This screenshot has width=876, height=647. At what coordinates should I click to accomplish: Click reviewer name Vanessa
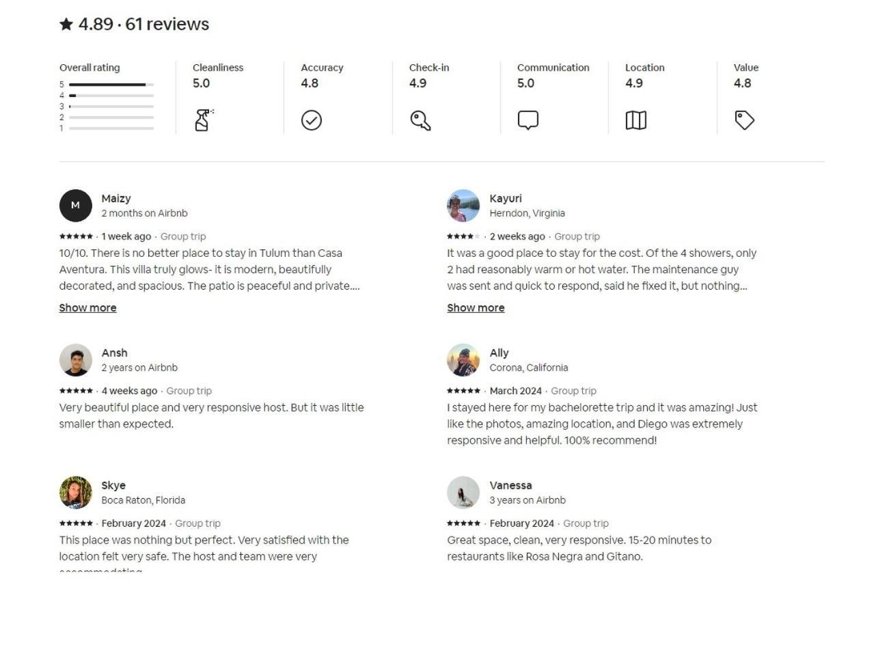(510, 485)
